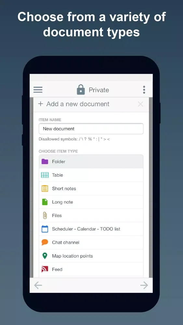Go forward with the right arrow
Screen dimensions: 183x325
point(144,285)
